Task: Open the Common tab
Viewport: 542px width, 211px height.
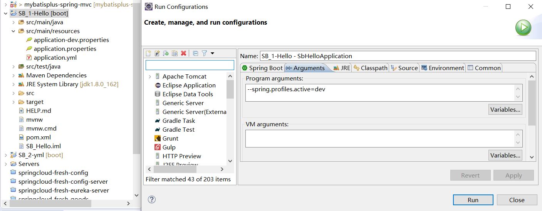Action: coord(484,68)
